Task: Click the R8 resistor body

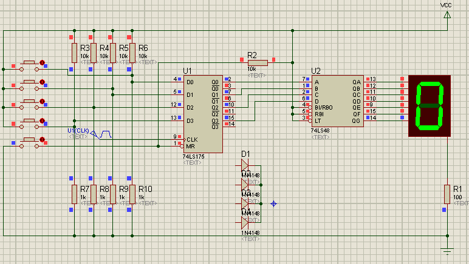Action: tap(94, 194)
